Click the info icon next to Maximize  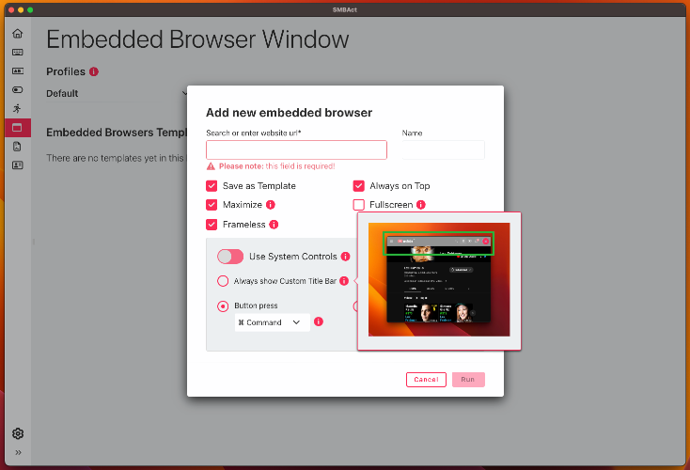pos(271,205)
